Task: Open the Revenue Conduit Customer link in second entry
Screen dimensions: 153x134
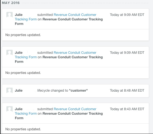Action: 75,52
